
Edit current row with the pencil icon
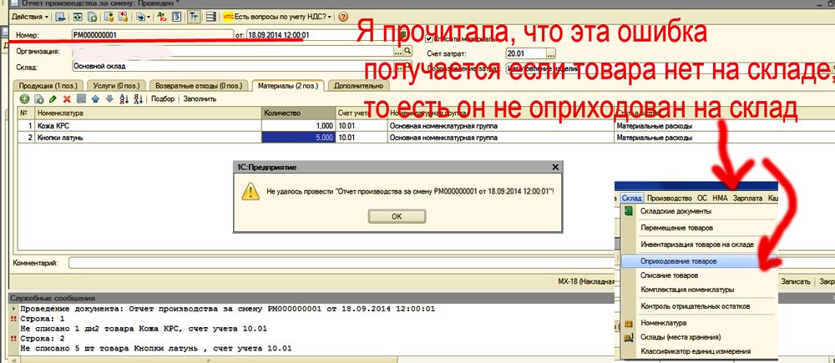tap(53, 99)
